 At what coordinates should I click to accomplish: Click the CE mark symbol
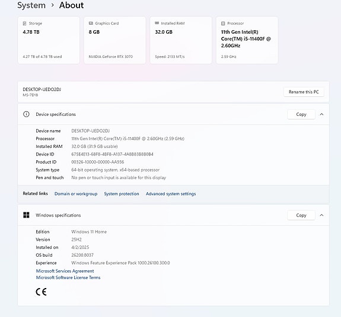click(41, 292)
